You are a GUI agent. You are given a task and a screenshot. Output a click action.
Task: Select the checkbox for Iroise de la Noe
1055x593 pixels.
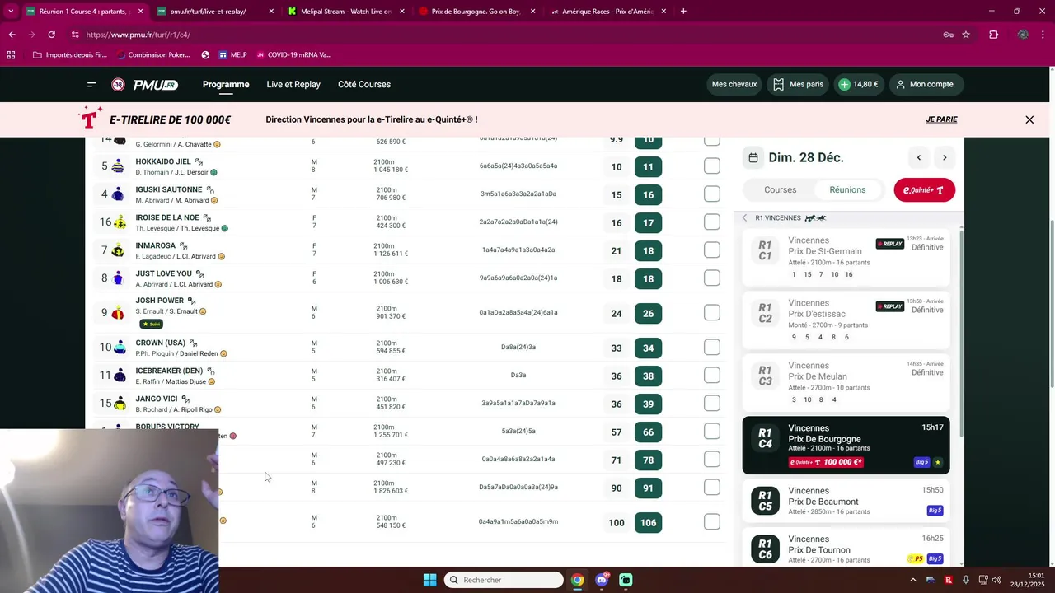tap(712, 222)
